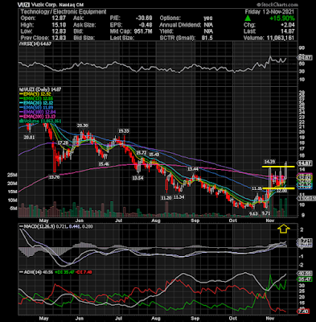Select the EMA(5) 12.32 legend entry
The image size is (316, 322).
point(36,93)
